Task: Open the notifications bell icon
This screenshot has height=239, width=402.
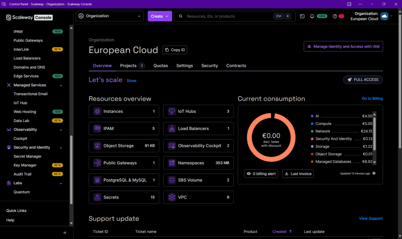Action: pos(312,16)
